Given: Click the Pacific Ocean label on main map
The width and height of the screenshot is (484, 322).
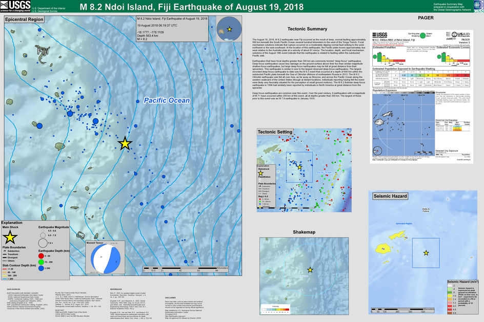Looking at the screenshot, I should 166,101.
